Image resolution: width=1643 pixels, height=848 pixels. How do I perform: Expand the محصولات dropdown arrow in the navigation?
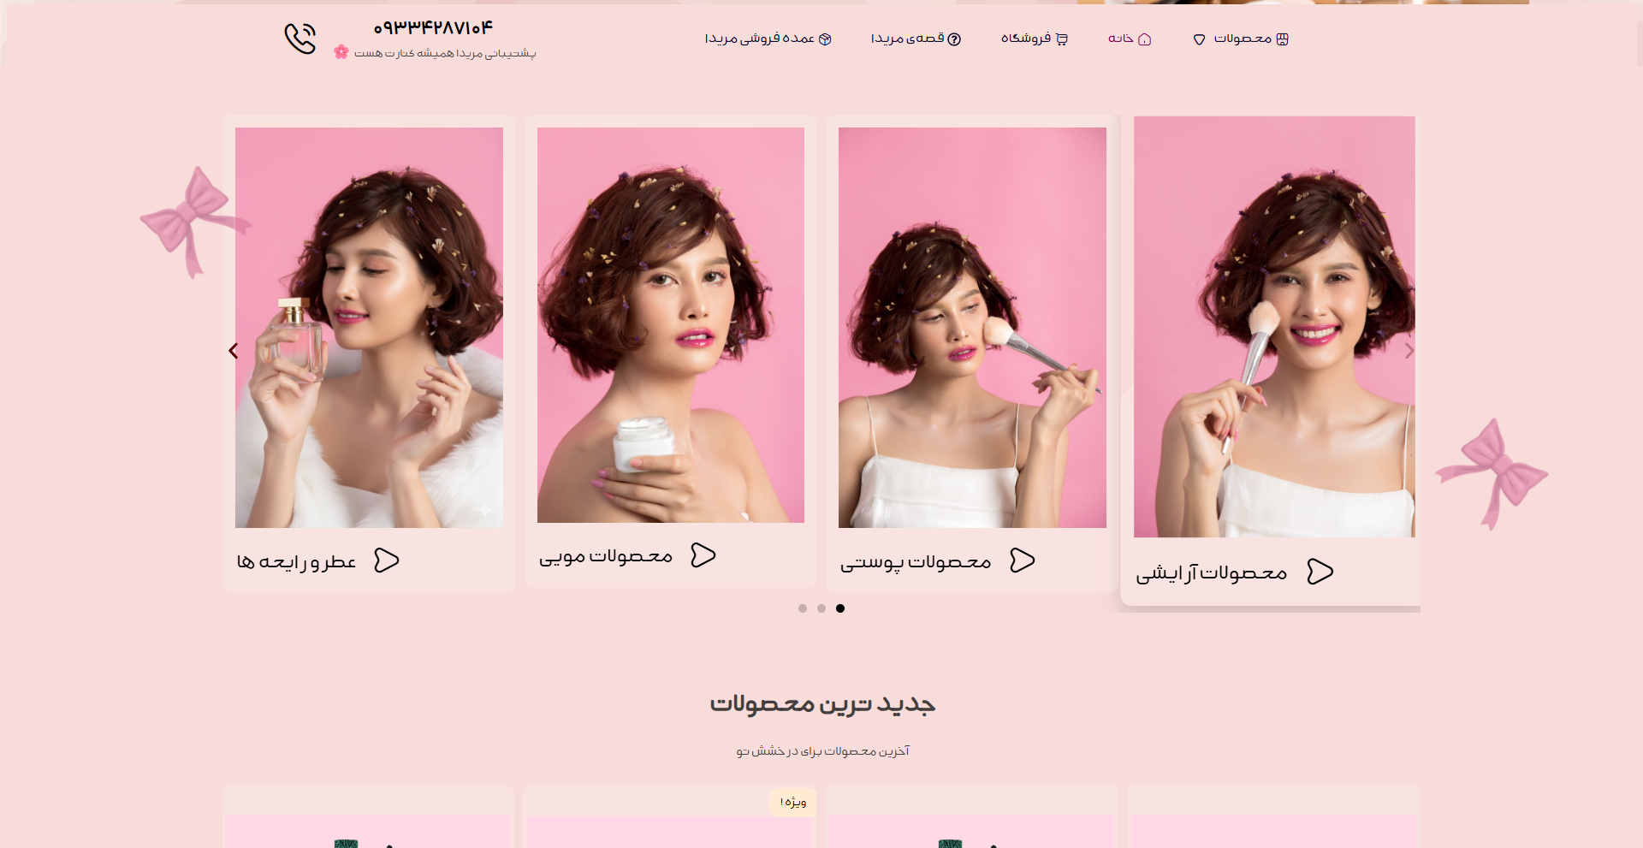point(1200,40)
